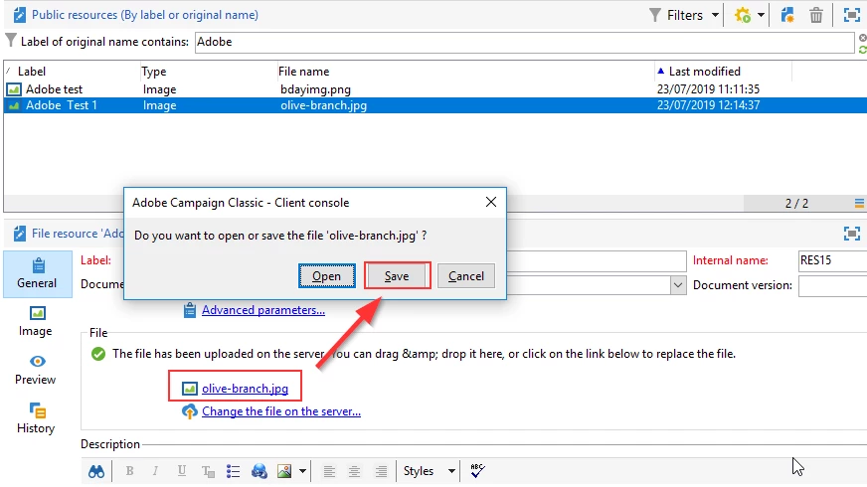867x487 pixels.
Task: Switch to the Image tab
Action: [36, 321]
